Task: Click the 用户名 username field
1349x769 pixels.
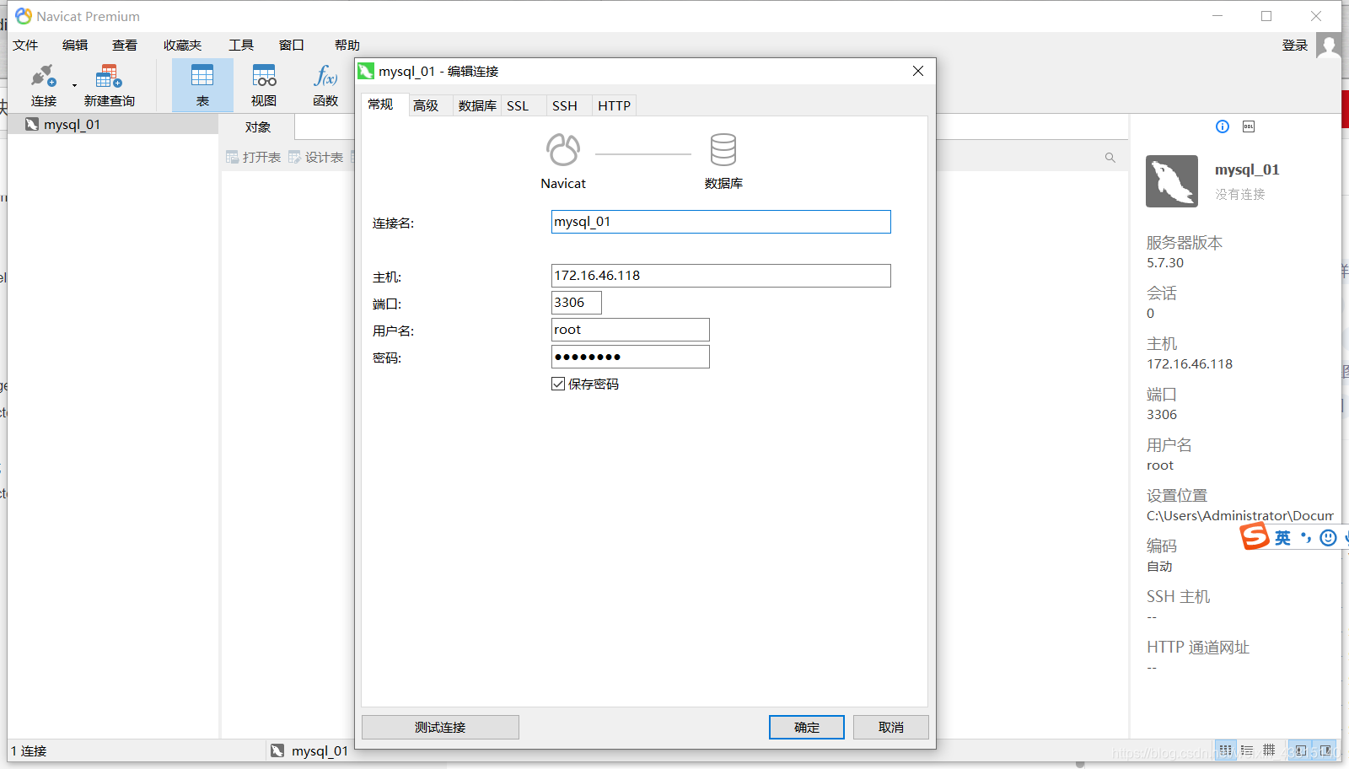Action: pyautogui.click(x=631, y=330)
